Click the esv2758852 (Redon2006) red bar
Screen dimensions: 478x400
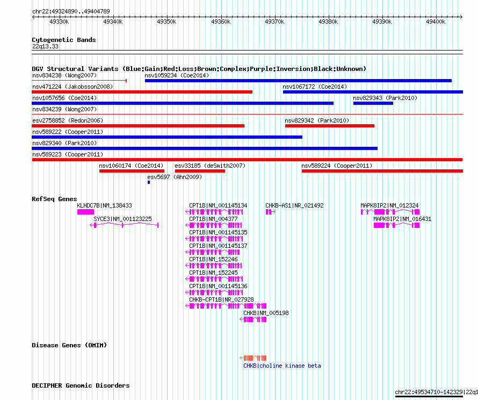(x=138, y=126)
